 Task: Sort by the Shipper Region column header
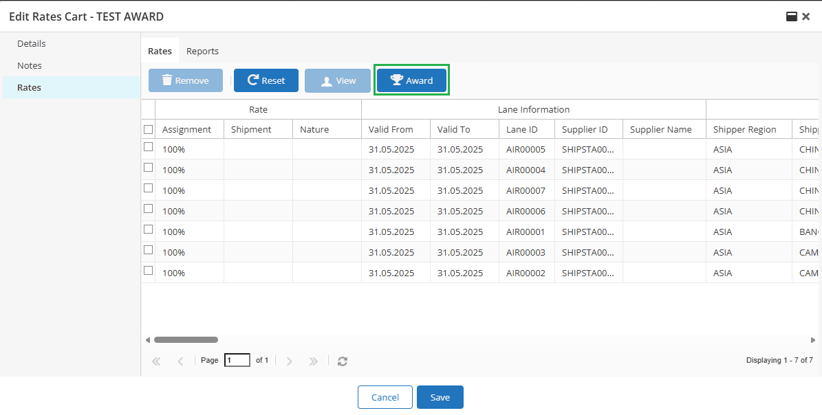(748, 129)
